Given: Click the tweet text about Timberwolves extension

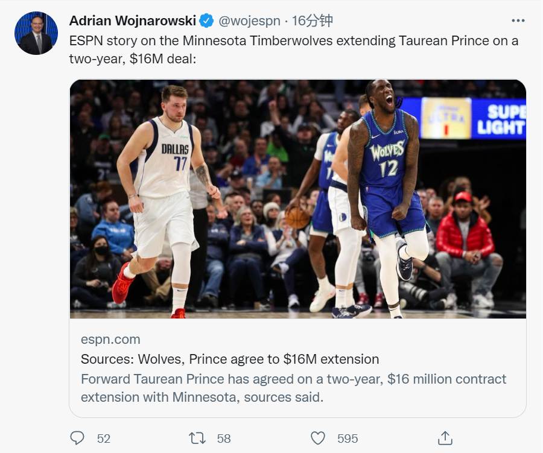Looking at the screenshot, I should tap(293, 51).
